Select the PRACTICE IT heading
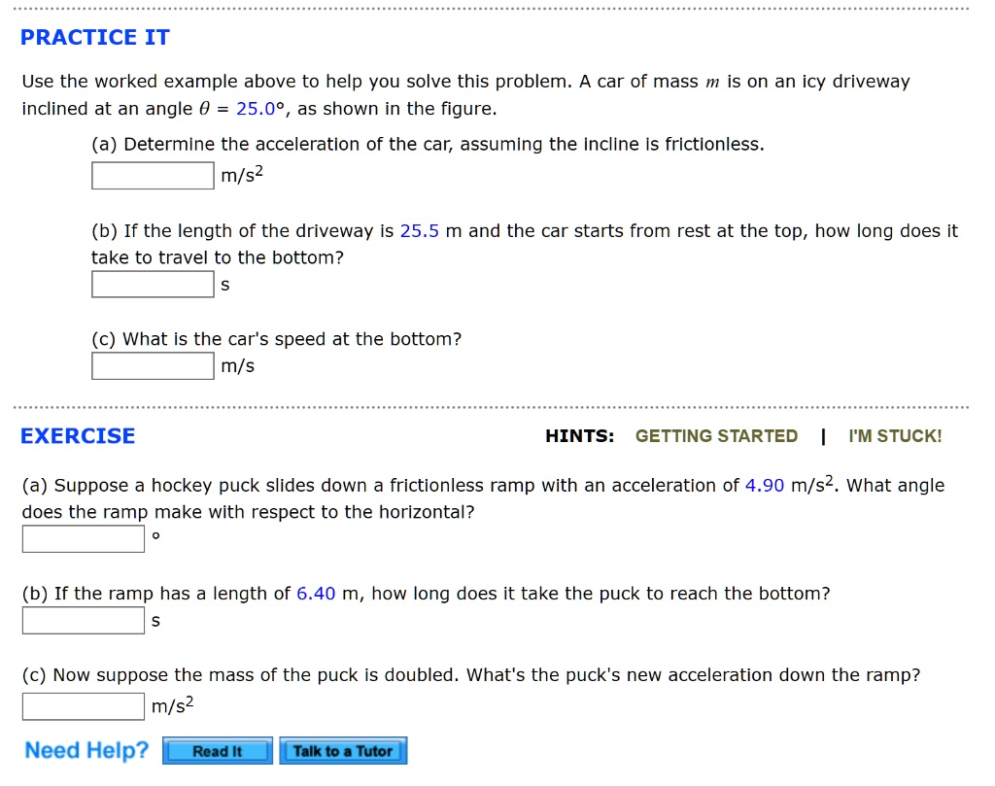995x786 pixels. [94, 38]
